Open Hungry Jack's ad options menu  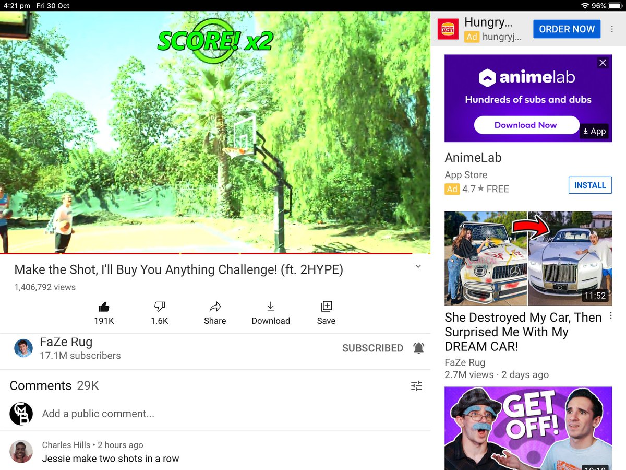pos(612,29)
